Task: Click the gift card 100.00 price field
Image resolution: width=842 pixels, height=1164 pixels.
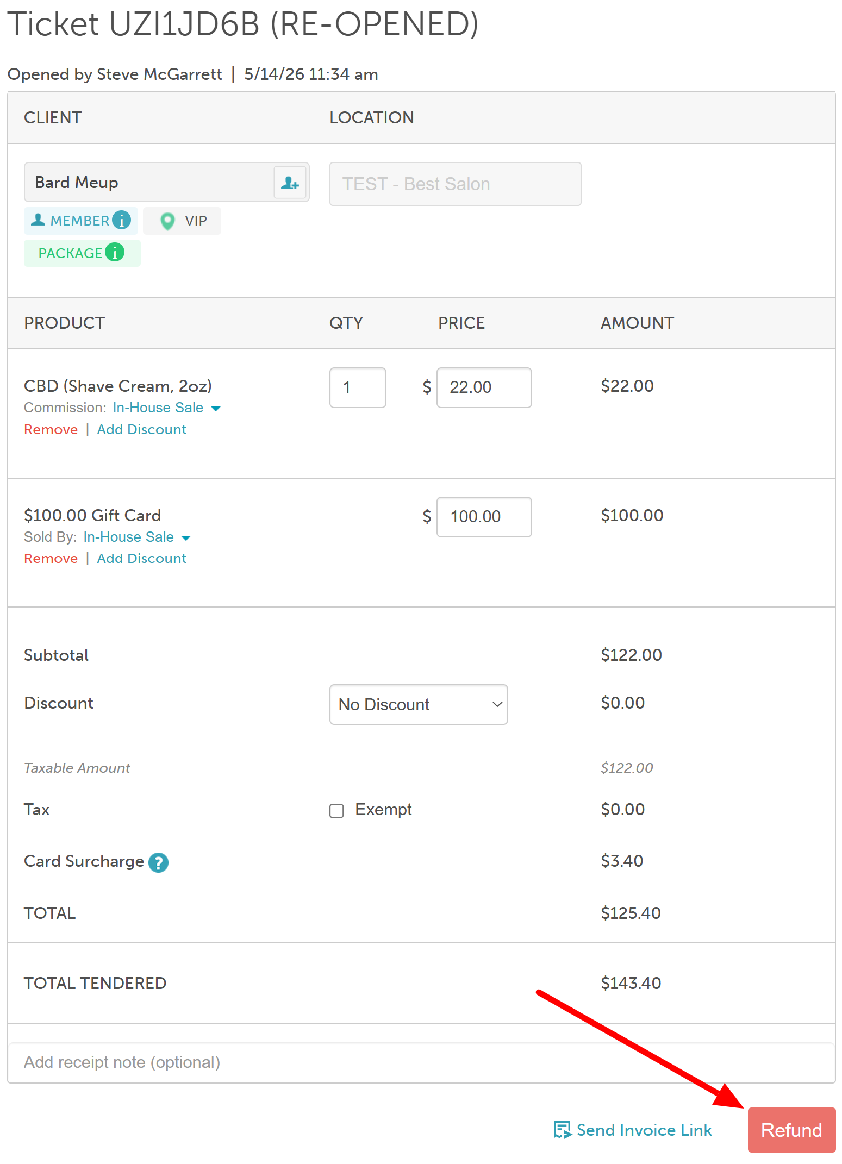Action: tap(484, 517)
